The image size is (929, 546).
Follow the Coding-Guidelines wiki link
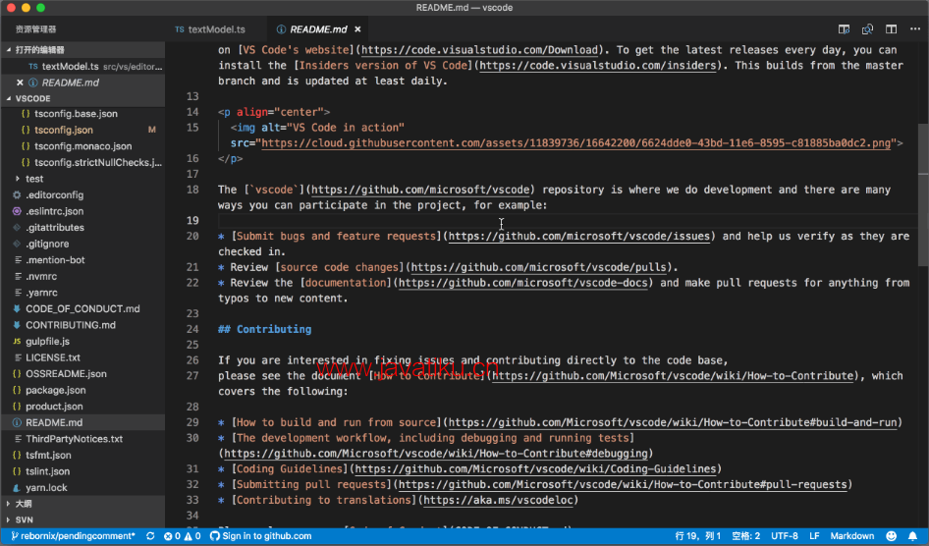[535, 469]
